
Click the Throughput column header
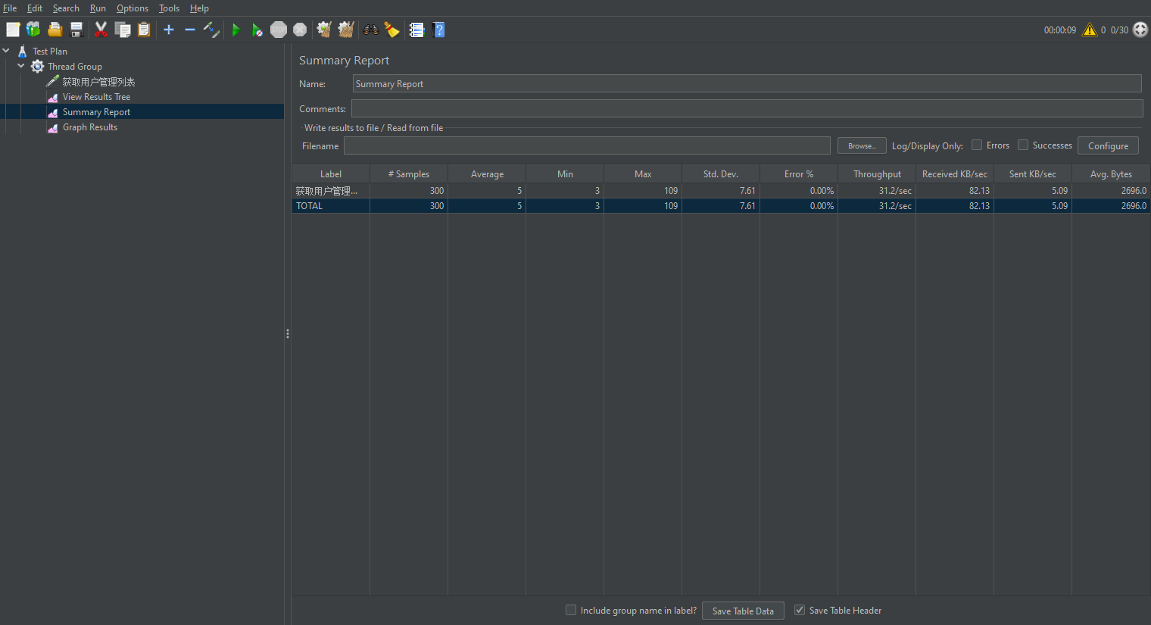pos(877,173)
